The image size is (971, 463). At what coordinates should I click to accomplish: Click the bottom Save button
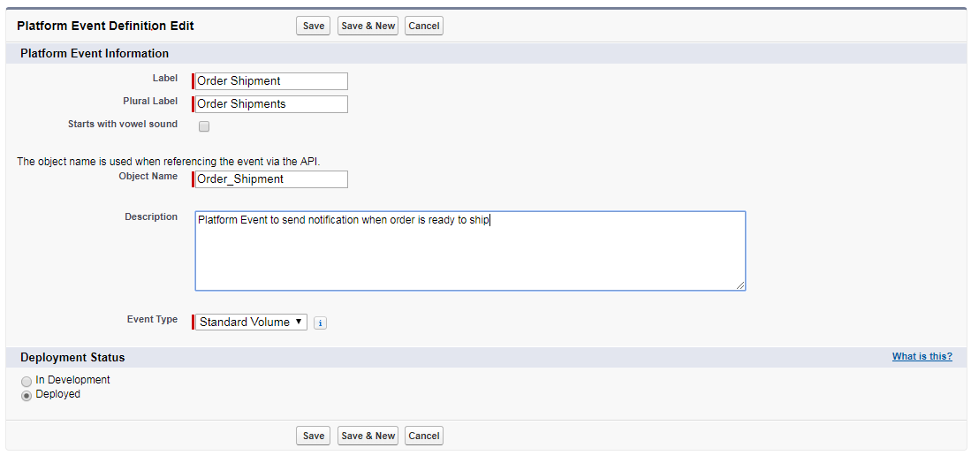coord(314,436)
